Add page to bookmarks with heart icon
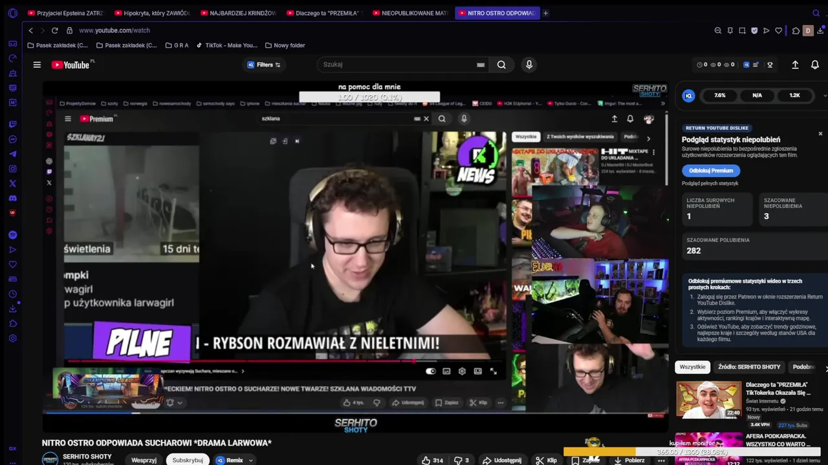The width and height of the screenshot is (828, 465). [779, 30]
